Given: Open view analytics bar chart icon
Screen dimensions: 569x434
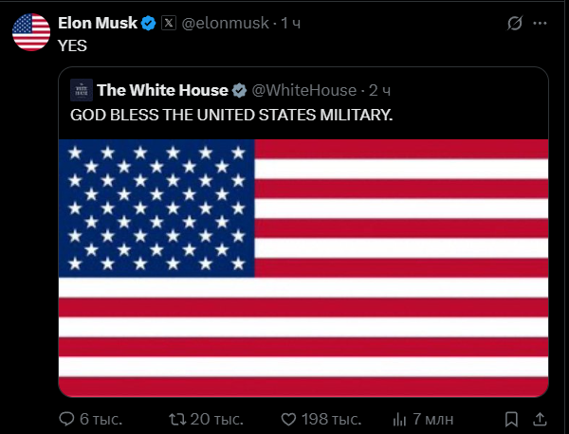Looking at the screenshot, I should (400, 418).
